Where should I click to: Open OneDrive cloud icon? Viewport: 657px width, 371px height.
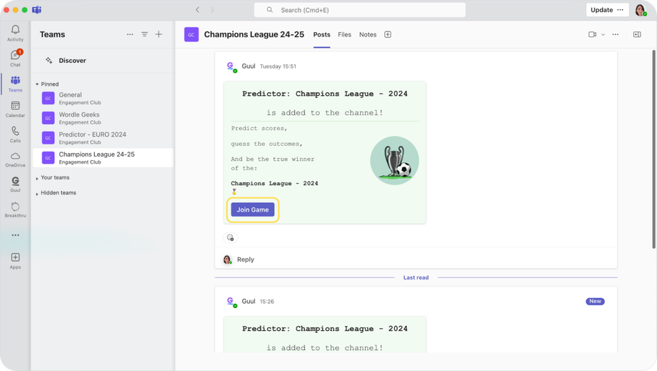pyautogui.click(x=16, y=159)
